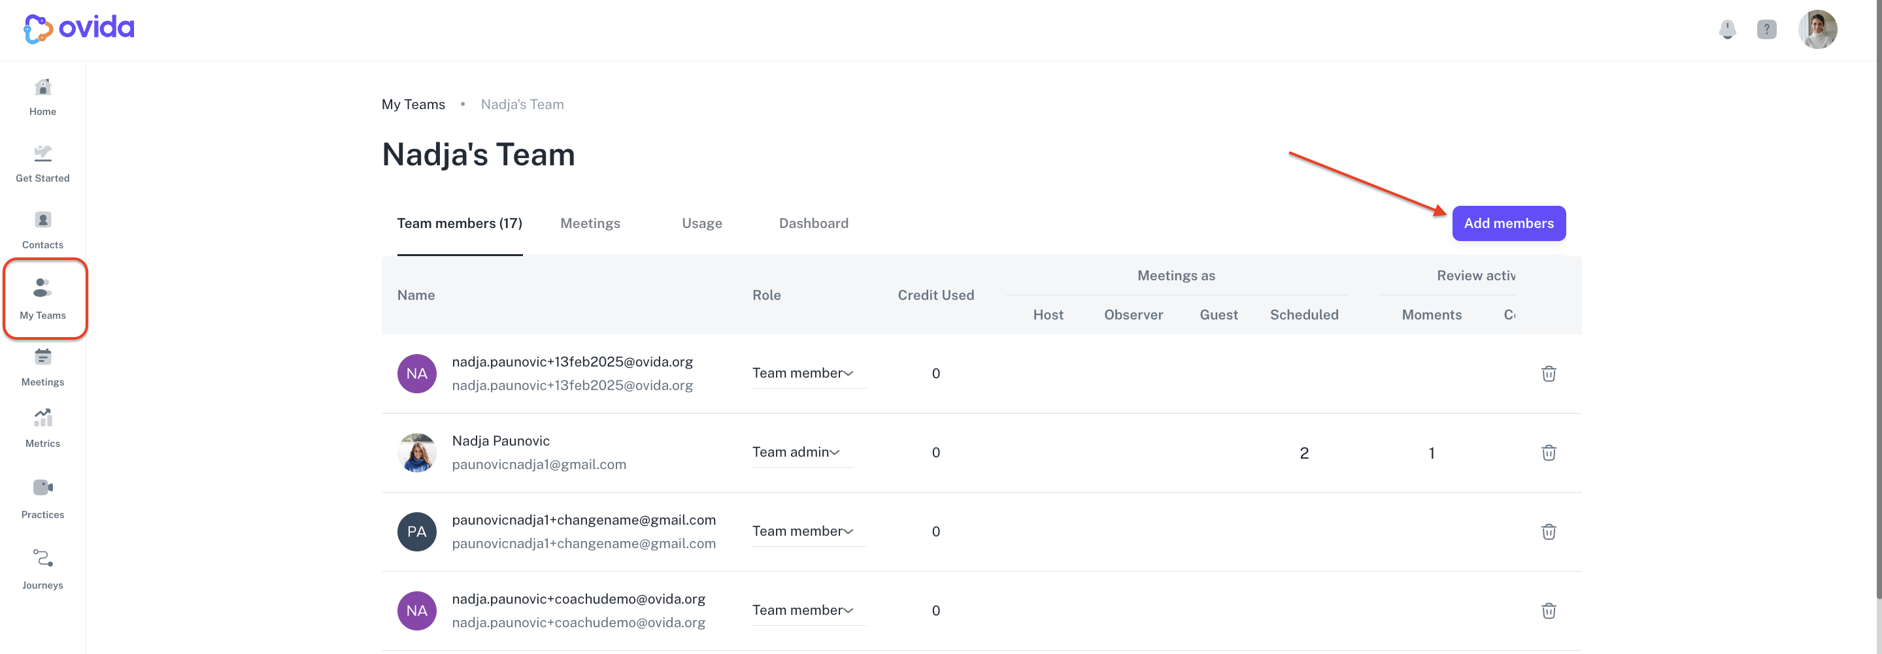Switch to the Usage tab
The width and height of the screenshot is (1882, 654).
click(701, 223)
